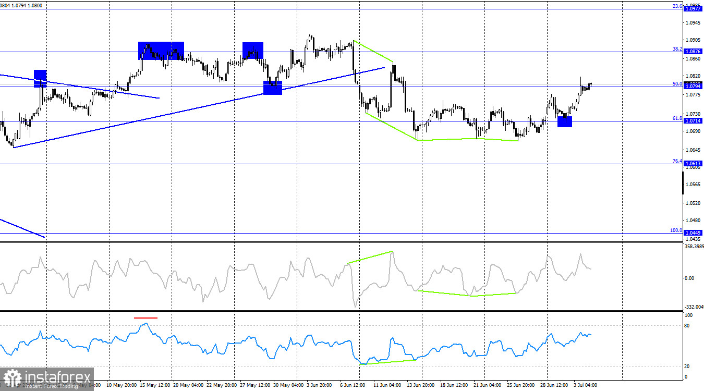Select the highlighted 1.0977 price tag
This screenshot has height=391, width=704.
click(x=693, y=9)
